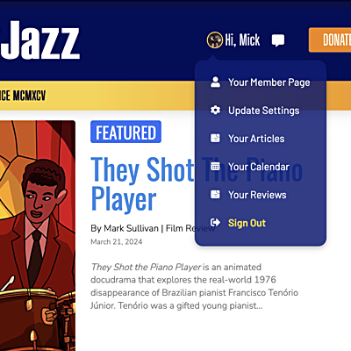Click the Jazz site logo
The image size is (351, 351).
pos(39,40)
